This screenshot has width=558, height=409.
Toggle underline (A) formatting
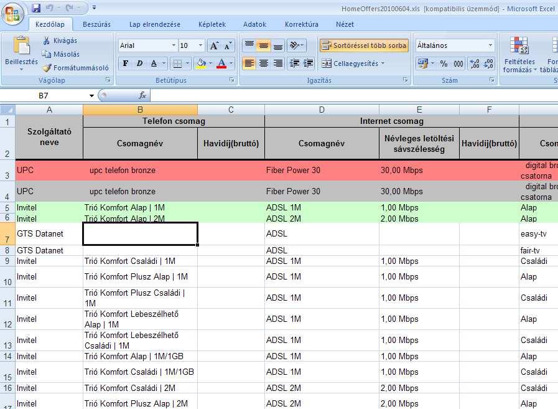tap(154, 63)
